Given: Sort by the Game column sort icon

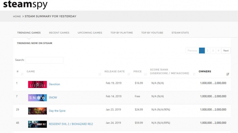Looking at the screenshot, I should coord(100,74).
